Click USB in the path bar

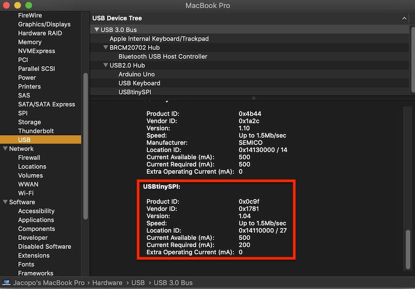pyautogui.click(x=138, y=283)
